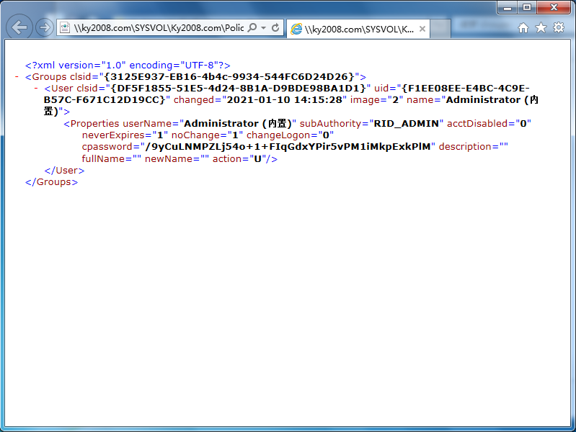This screenshot has width=576, height=432.
Task: Collapse the User XML node
Action: click(36, 88)
